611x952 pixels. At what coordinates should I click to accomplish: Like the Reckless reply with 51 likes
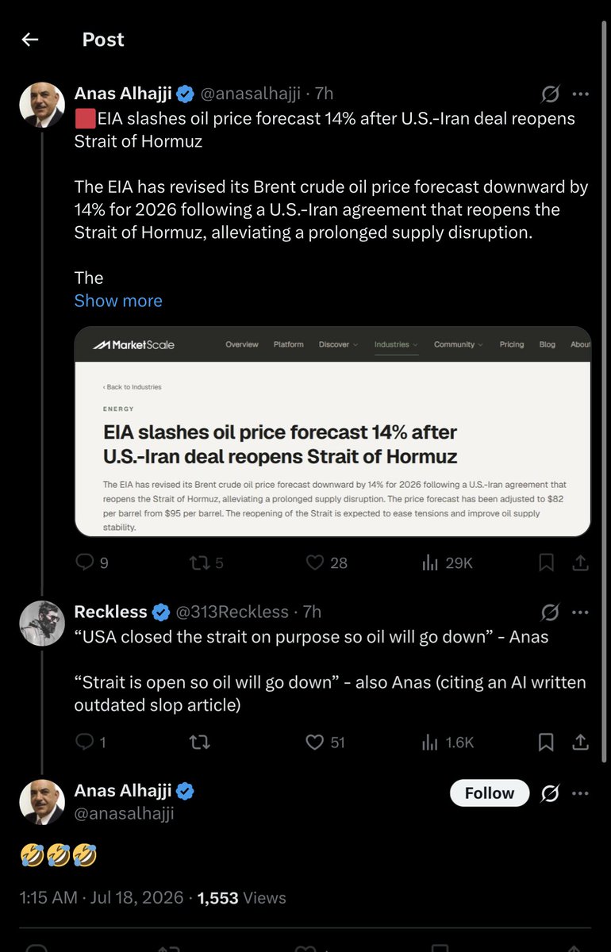pos(315,742)
